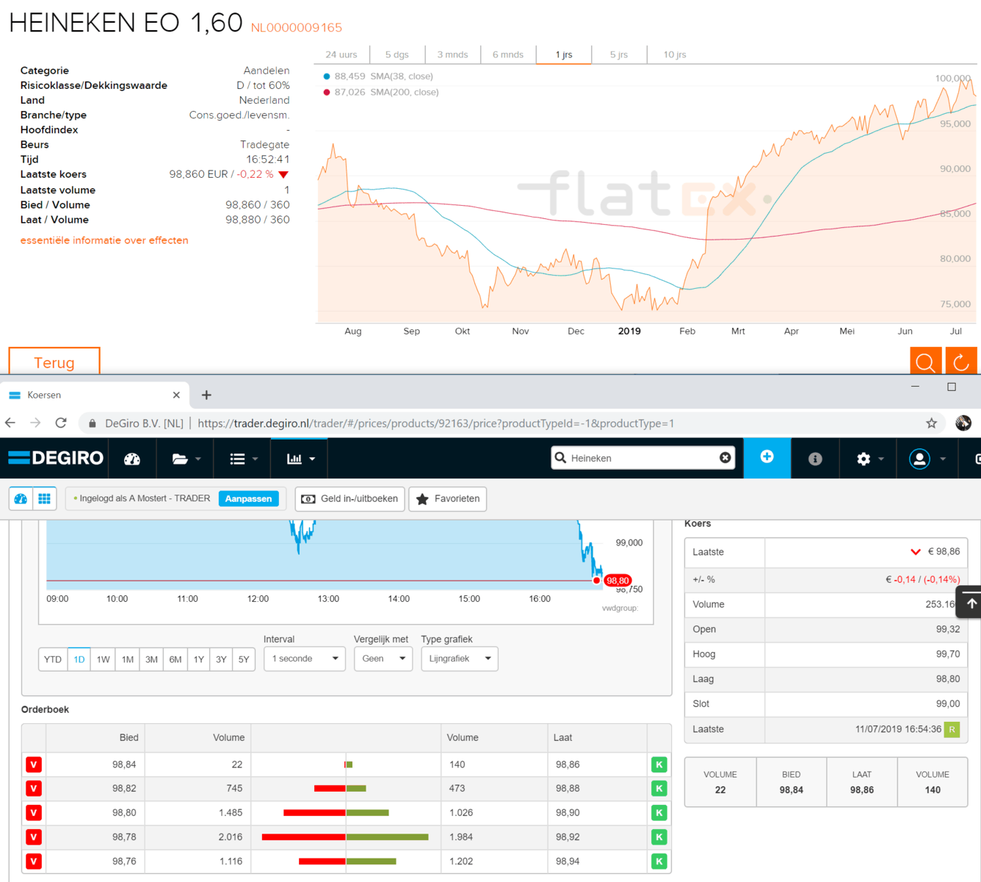
Task: Click the orange refresh button
Action: coord(960,362)
